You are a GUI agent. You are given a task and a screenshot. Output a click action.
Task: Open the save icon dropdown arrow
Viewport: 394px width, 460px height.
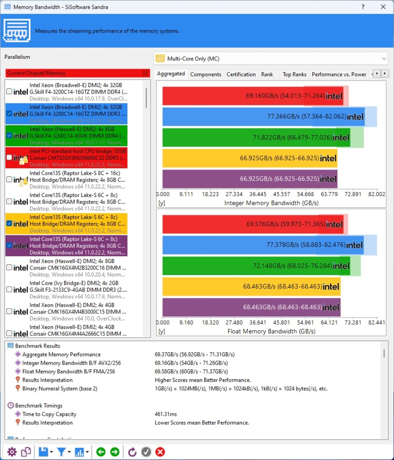[x=52, y=452]
